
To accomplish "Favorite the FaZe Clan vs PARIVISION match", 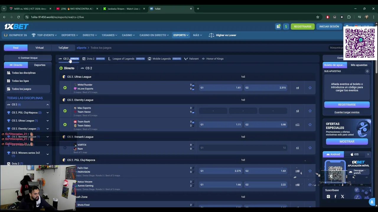I will pos(310,171).
